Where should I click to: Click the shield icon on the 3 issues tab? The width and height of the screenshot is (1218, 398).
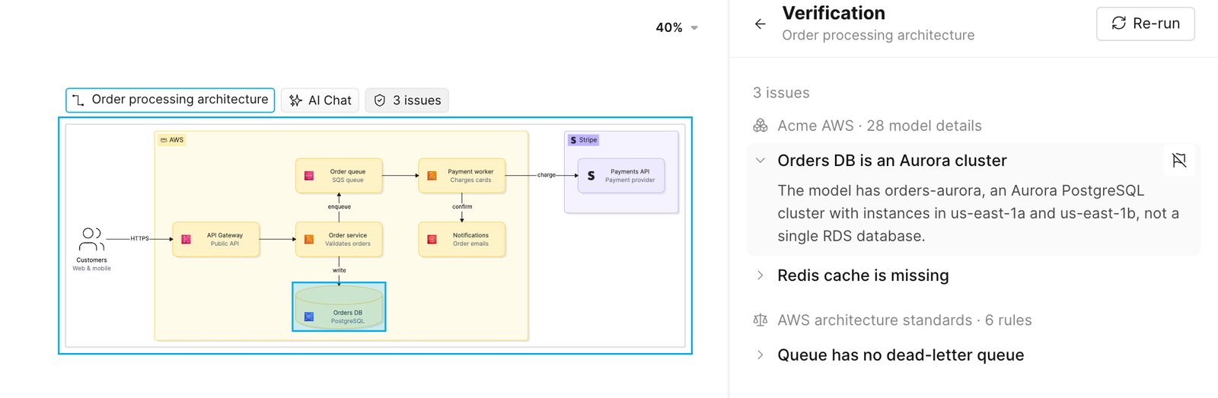point(380,100)
